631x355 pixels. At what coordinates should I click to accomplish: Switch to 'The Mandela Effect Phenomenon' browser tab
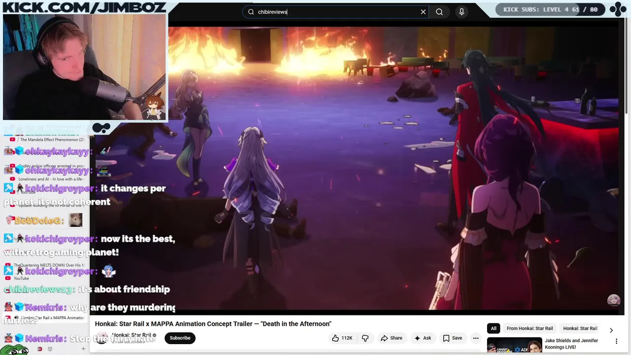[47, 140]
